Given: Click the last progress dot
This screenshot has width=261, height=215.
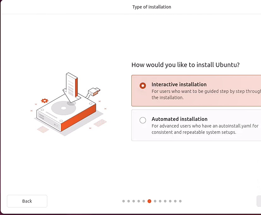Looking at the screenshot, I should [180, 201].
